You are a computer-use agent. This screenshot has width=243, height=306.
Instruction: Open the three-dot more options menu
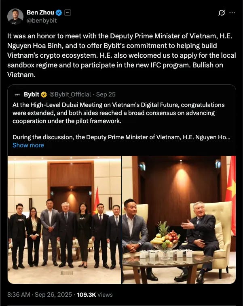(x=232, y=13)
